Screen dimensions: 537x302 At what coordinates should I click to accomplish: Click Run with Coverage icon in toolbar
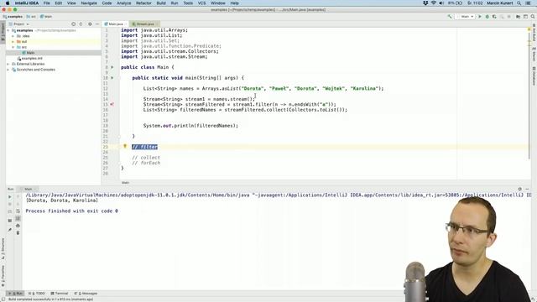(494, 17)
